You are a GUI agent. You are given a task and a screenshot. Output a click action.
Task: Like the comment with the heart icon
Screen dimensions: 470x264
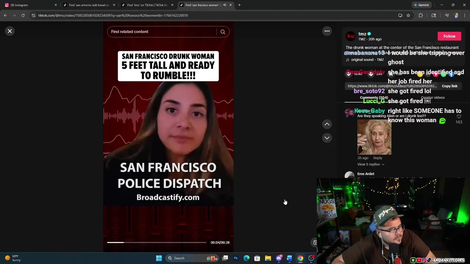tap(459, 117)
